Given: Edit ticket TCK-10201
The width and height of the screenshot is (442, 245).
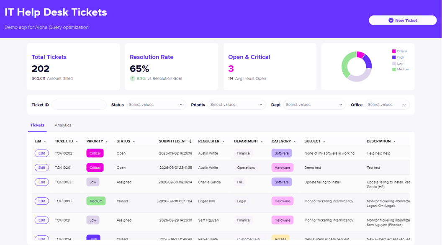Looking at the screenshot, I should coord(42,168).
